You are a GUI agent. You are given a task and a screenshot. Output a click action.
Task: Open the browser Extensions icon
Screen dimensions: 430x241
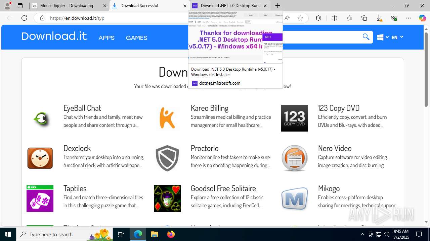[x=318, y=18]
